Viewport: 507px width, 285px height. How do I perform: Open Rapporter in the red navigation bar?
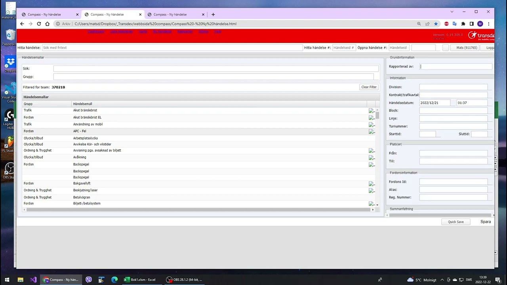(x=185, y=31)
